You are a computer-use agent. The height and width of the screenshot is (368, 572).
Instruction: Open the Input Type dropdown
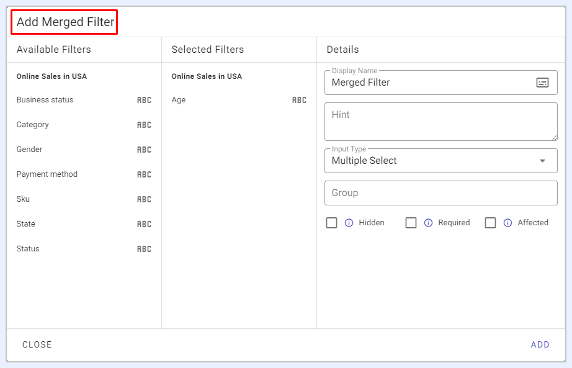coord(441,161)
